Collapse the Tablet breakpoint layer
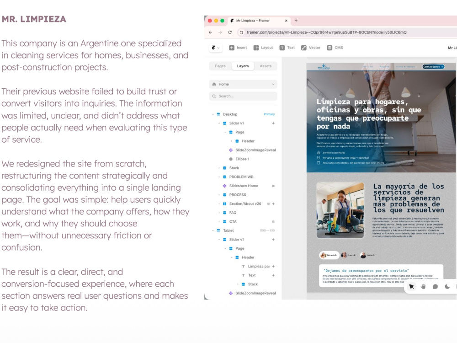 (213, 230)
